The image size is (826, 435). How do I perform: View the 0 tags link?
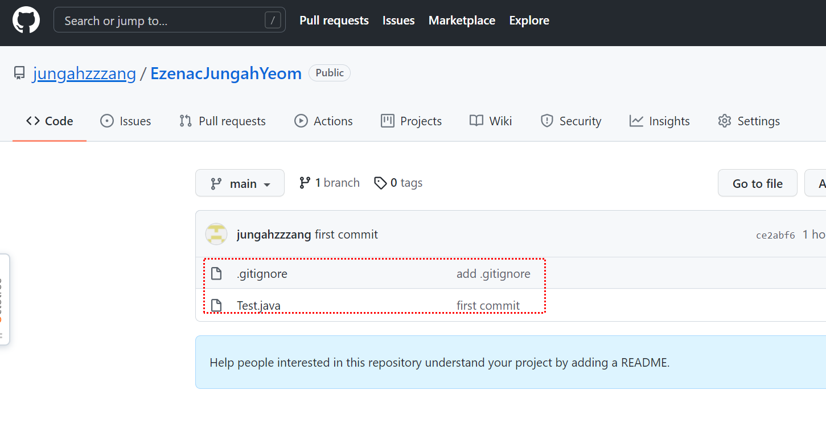tap(398, 183)
